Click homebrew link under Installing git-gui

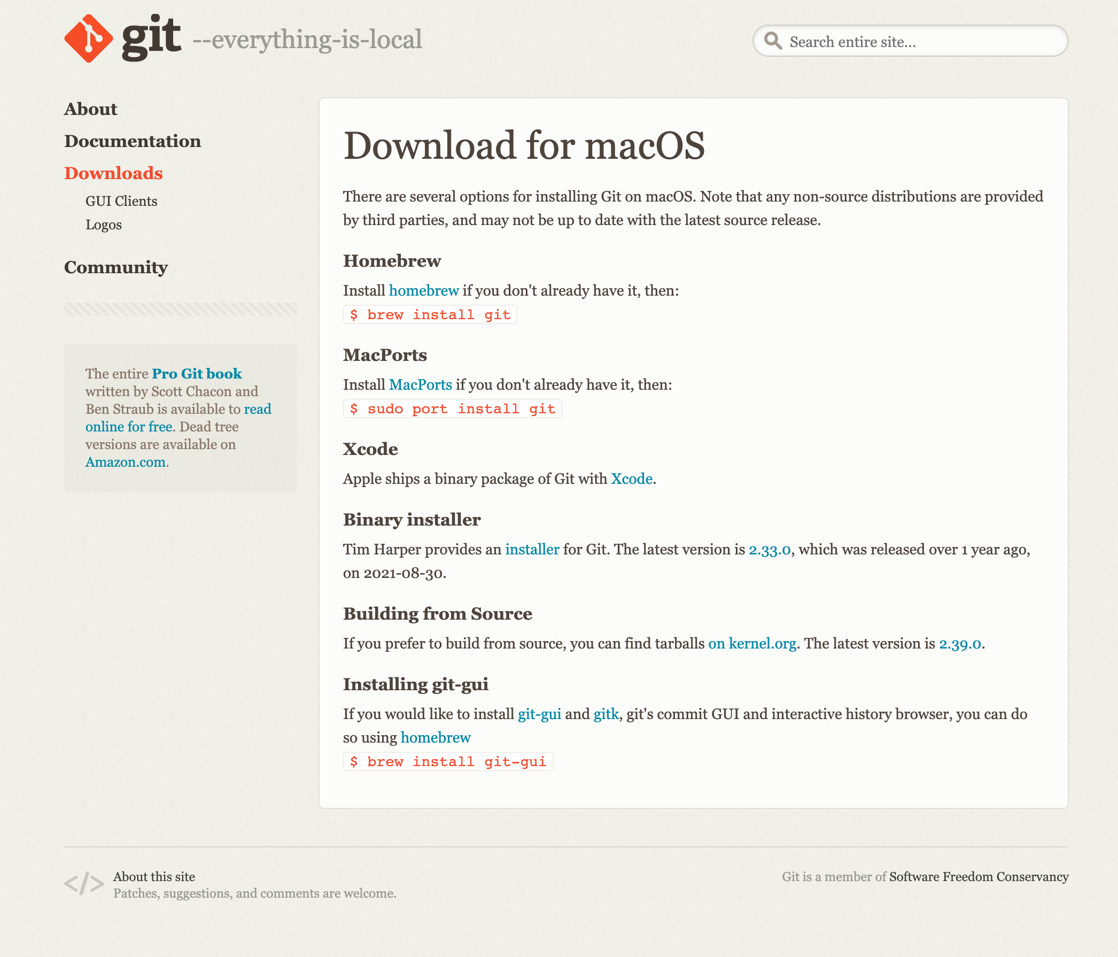[x=436, y=738]
